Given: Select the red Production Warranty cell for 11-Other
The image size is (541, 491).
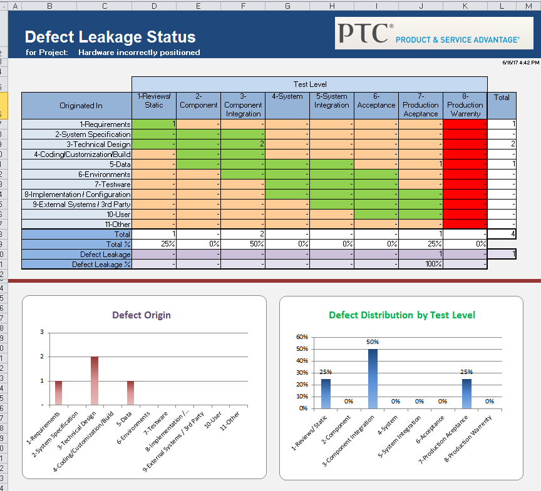Looking at the screenshot, I should 465,224.
